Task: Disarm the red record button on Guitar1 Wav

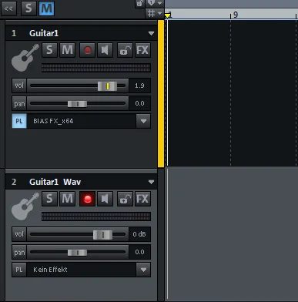Action: [88, 199]
